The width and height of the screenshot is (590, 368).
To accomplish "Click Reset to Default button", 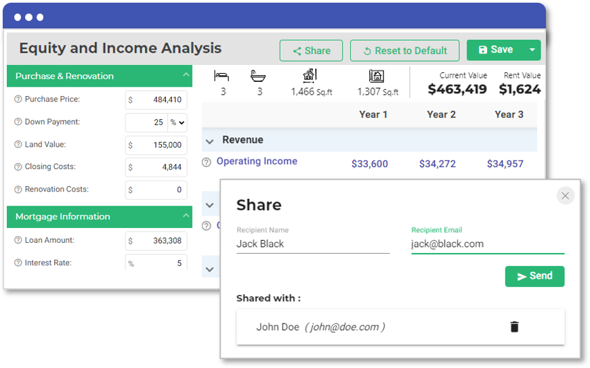I will tap(404, 51).
